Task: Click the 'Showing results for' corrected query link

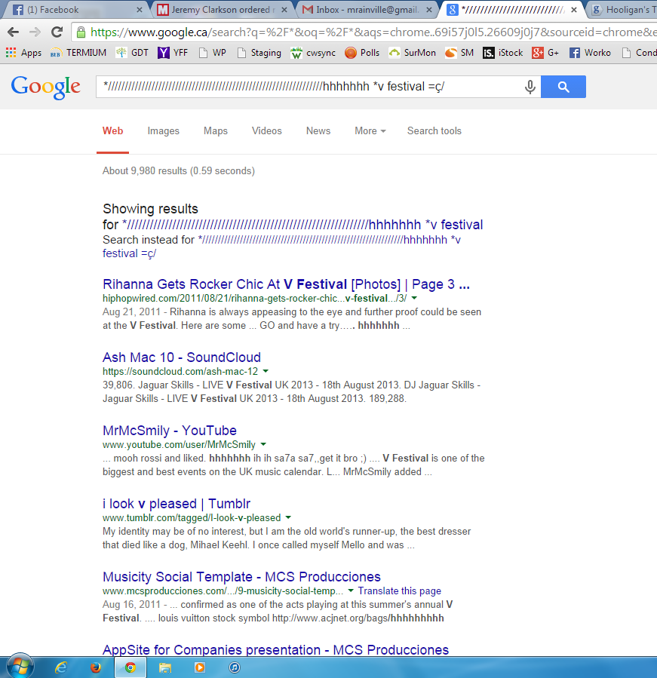Action: (302, 225)
